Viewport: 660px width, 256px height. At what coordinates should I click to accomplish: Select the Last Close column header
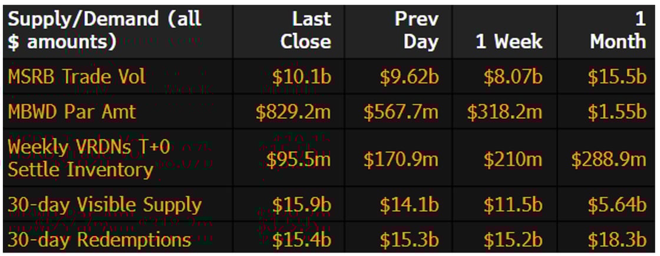(305, 30)
